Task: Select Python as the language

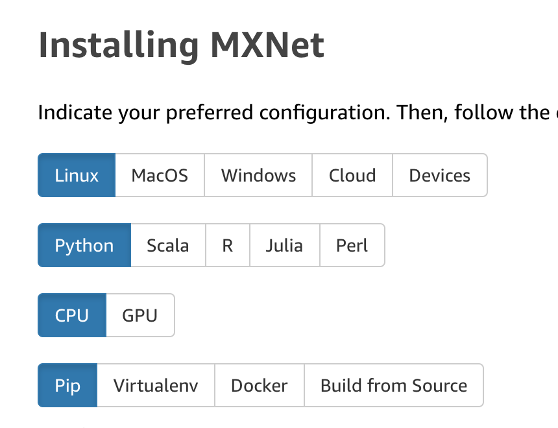Action: 84,245
